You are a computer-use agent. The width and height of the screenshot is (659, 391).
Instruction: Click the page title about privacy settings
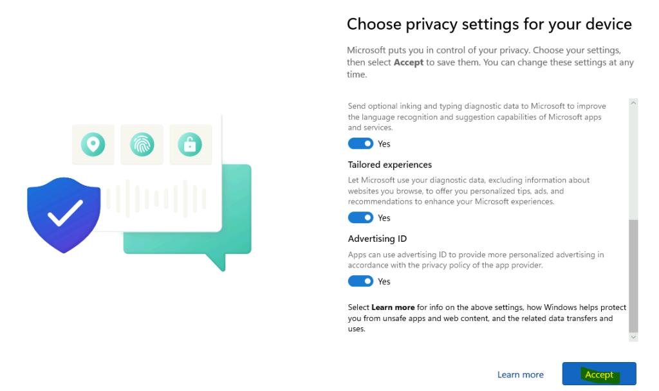(x=489, y=24)
